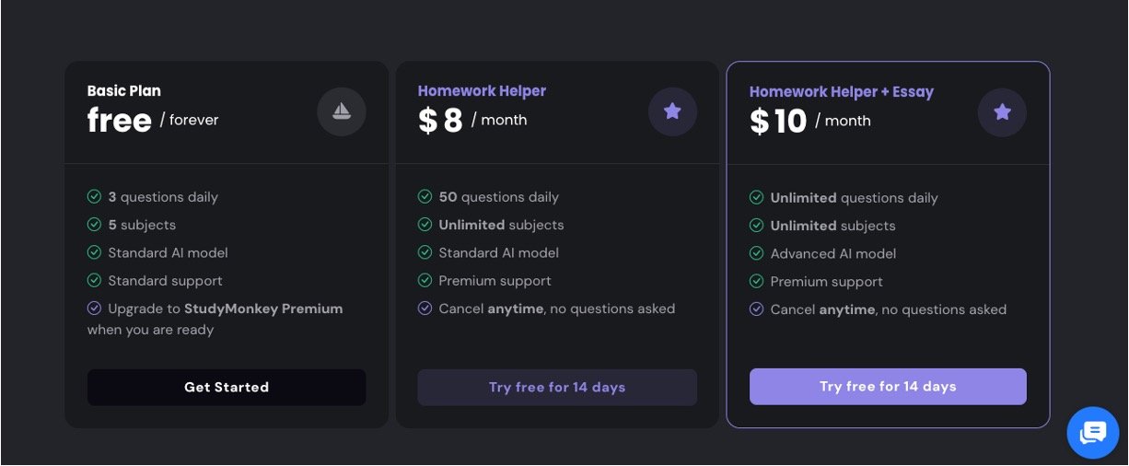Open the blue chat support bubble
The width and height of the screenshot is (1129, 466).
tap(1093, 432)
